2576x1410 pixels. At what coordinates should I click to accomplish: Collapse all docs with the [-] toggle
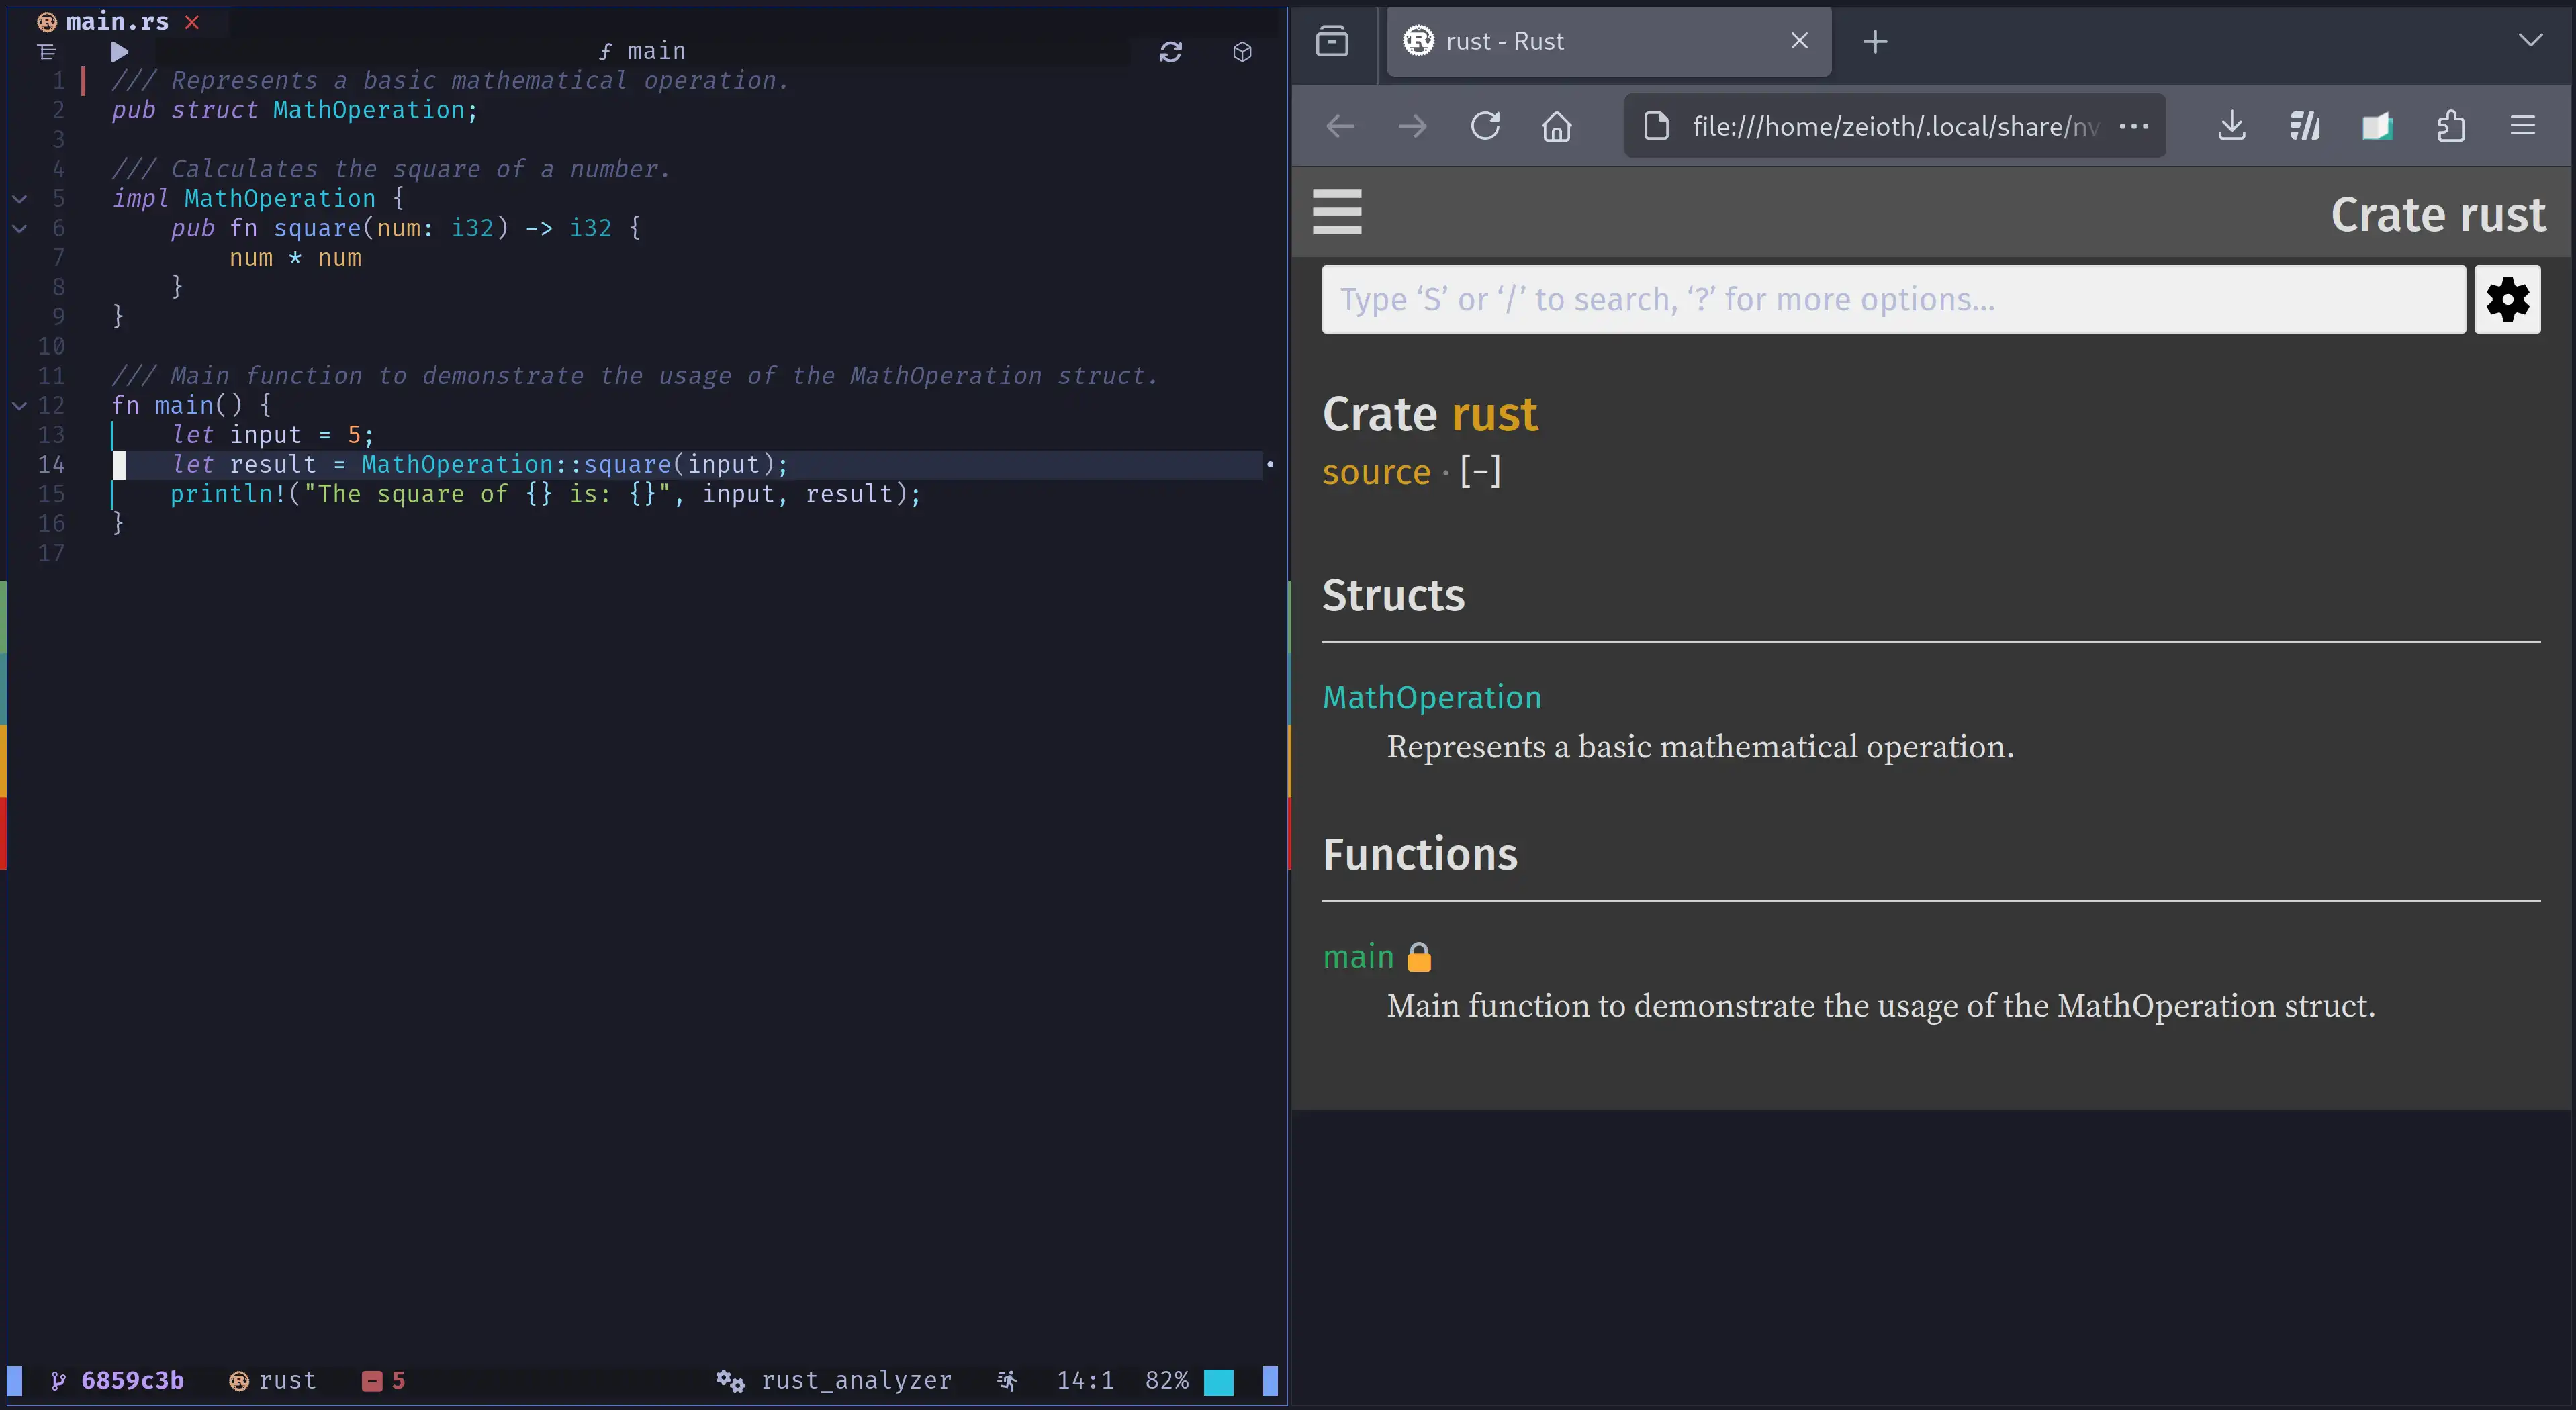coord(1480,471)
